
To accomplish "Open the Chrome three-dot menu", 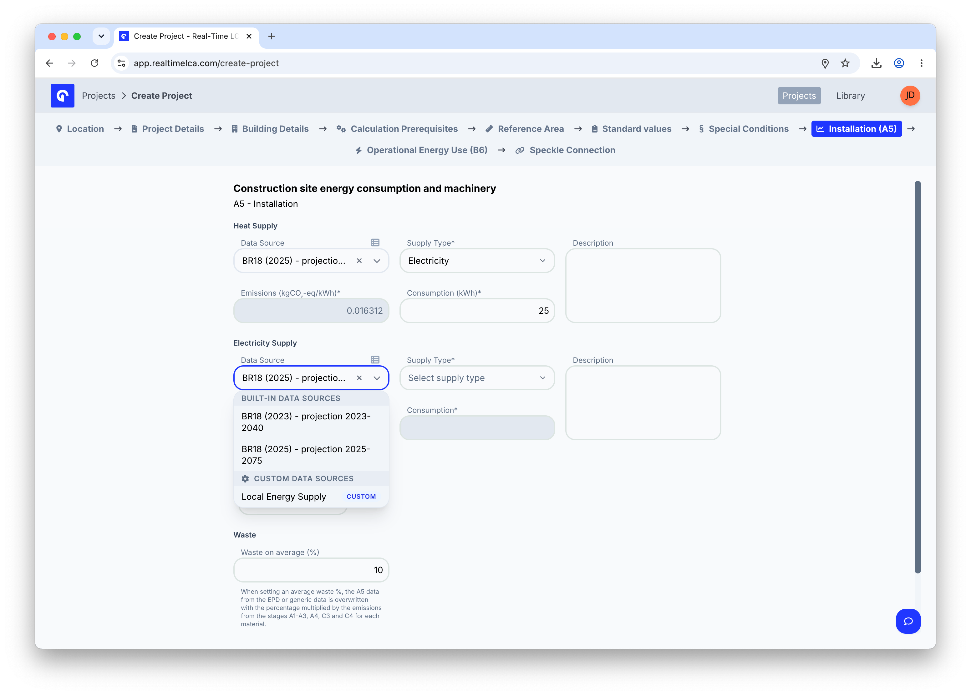I will [x=921, y=63].
